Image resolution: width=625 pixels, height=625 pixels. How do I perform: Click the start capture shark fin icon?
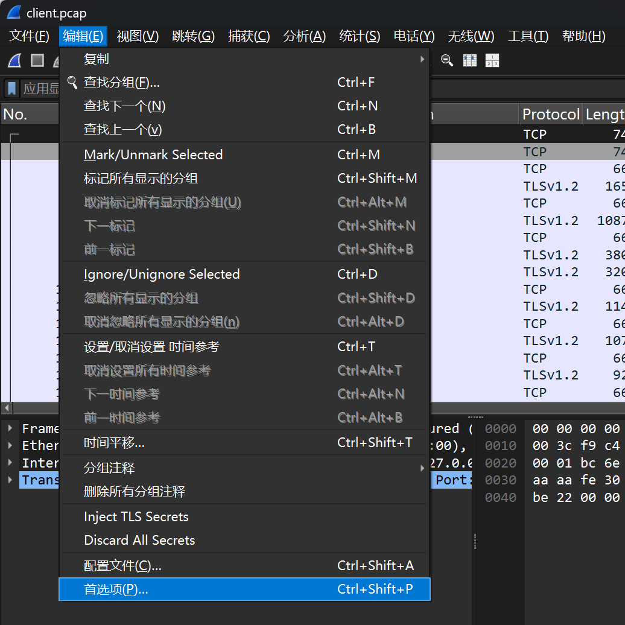14,60
